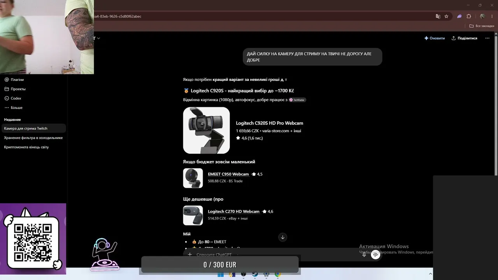Click the microphone dictation icon
This screenshot has width=498, height=280.
[x=364, y=255]
